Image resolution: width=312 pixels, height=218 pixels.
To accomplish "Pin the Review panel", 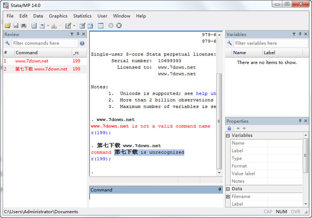I will coord(78,34).
